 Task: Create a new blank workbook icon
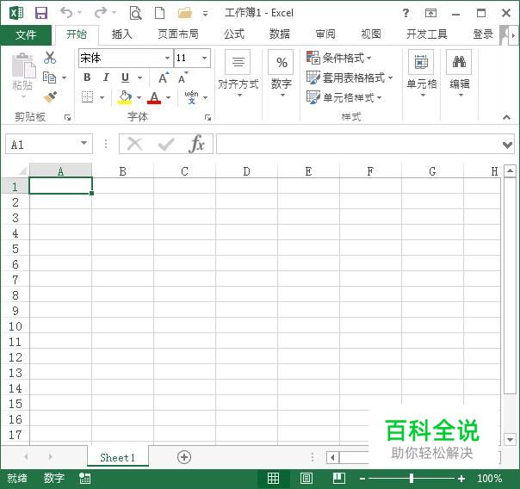(160, 13)
